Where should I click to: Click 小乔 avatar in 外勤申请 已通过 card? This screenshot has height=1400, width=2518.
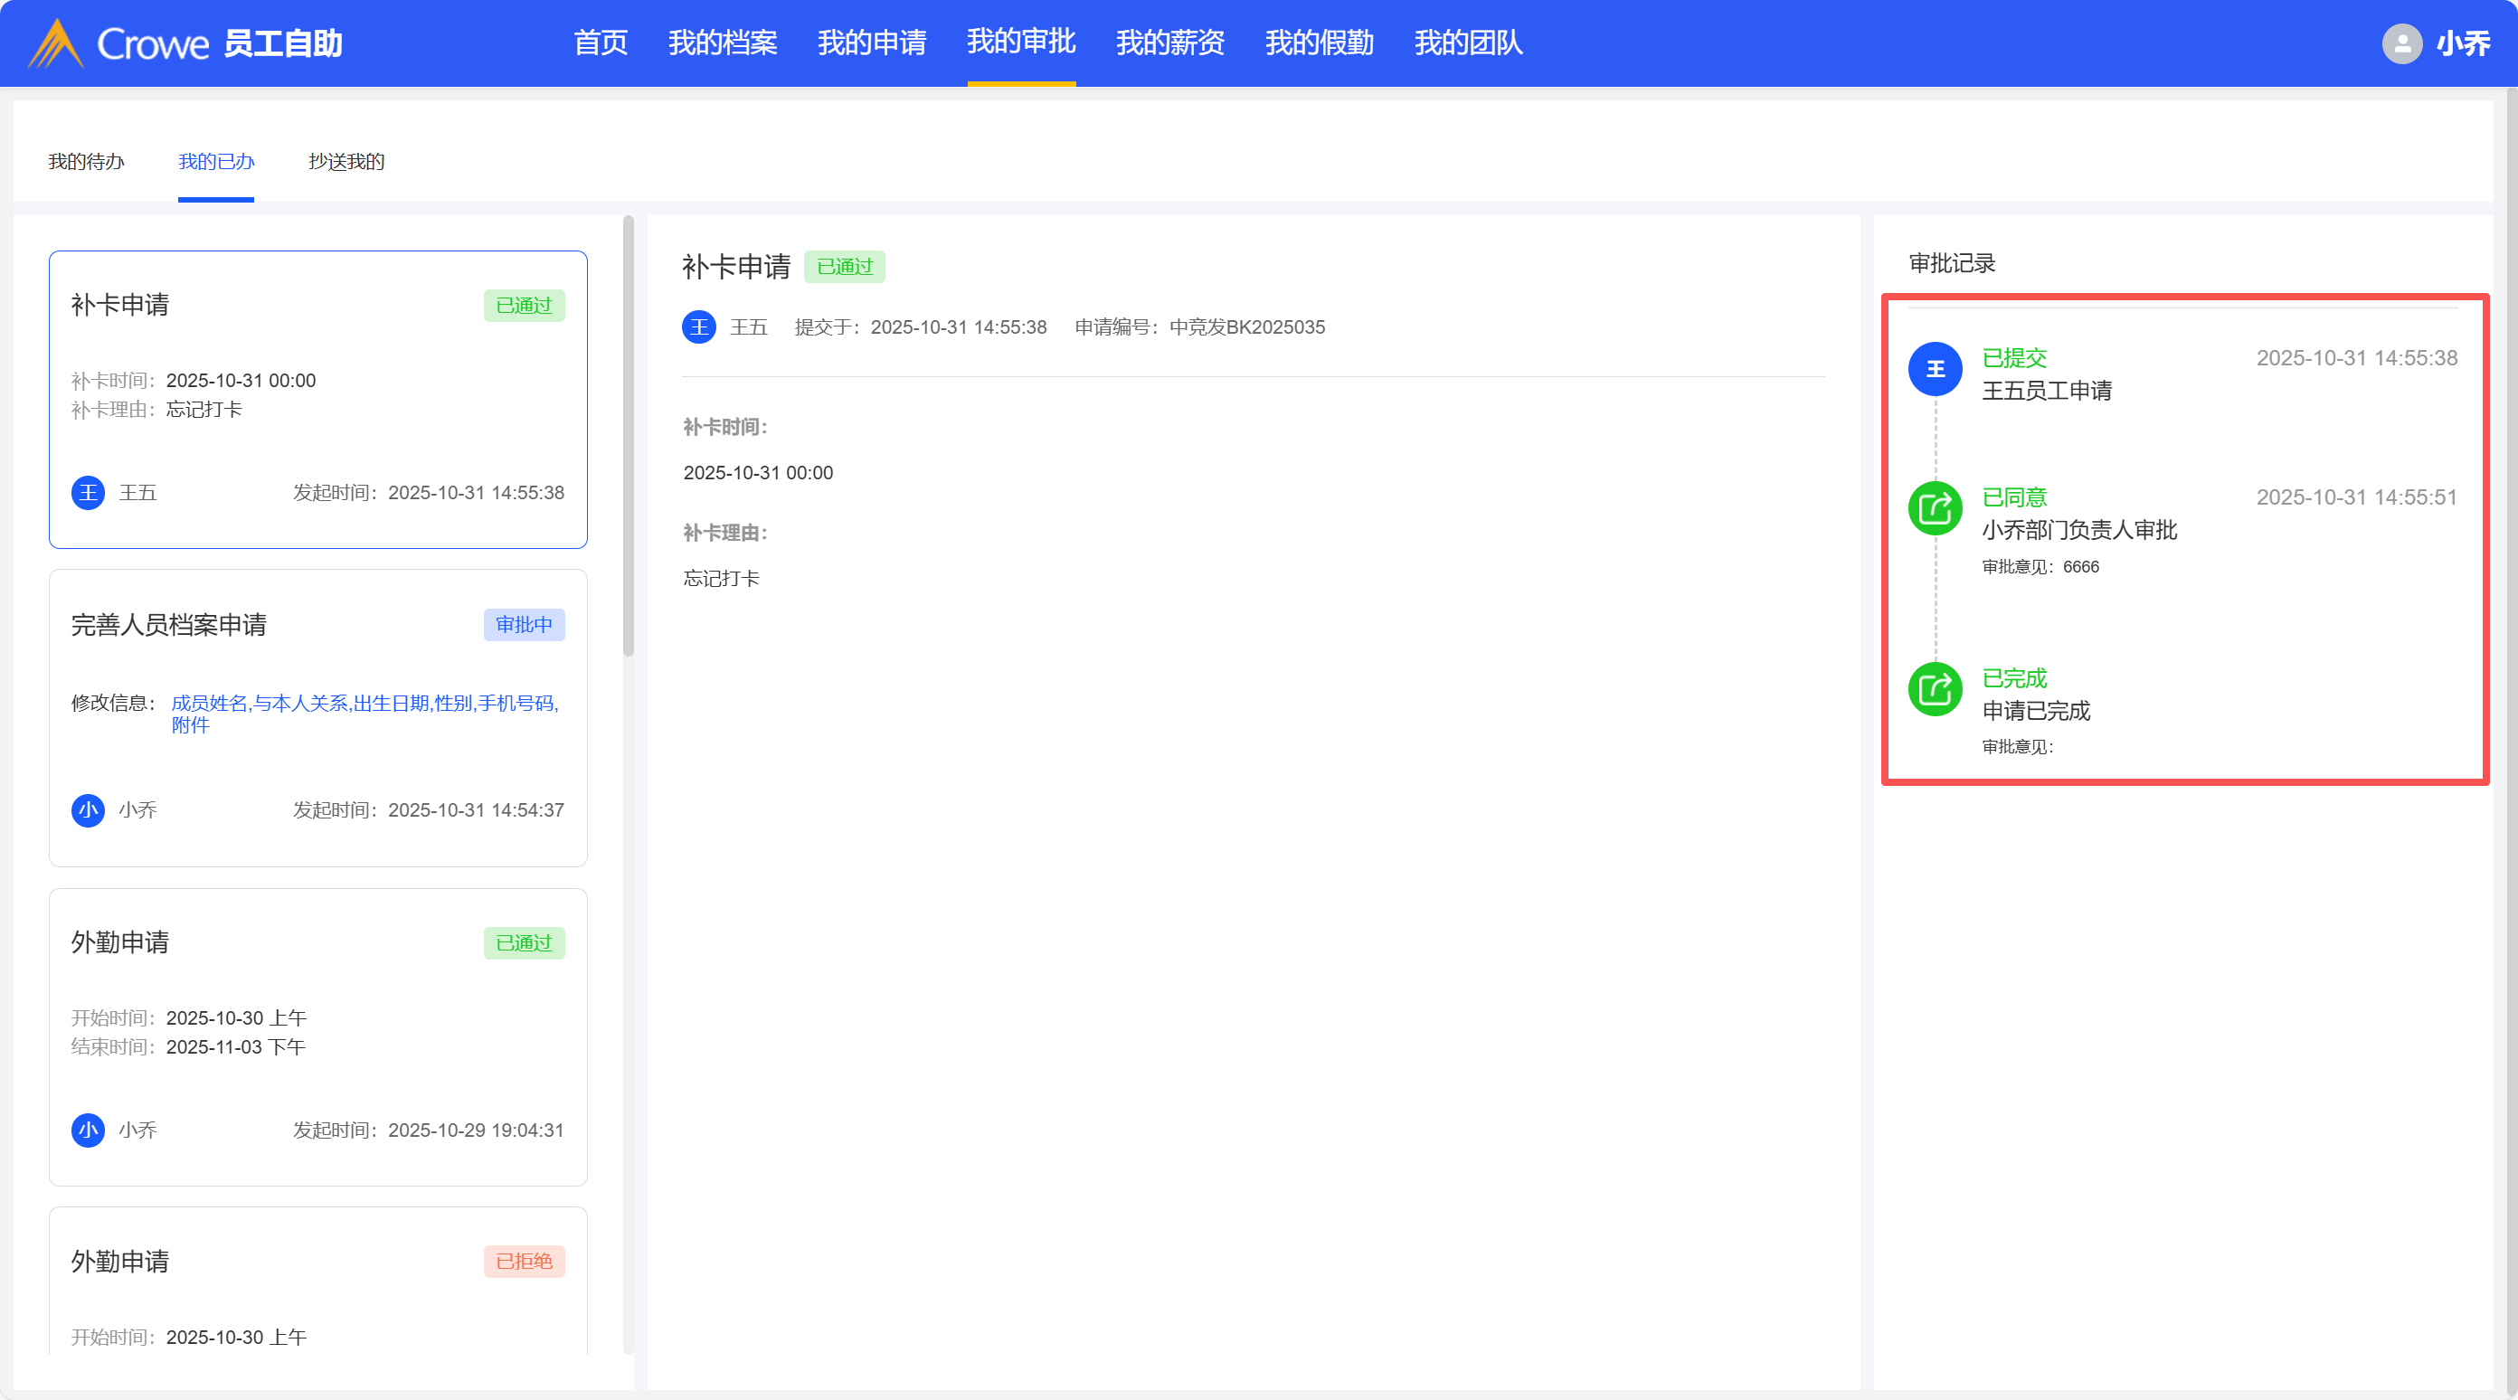(x=88, y=1130)
